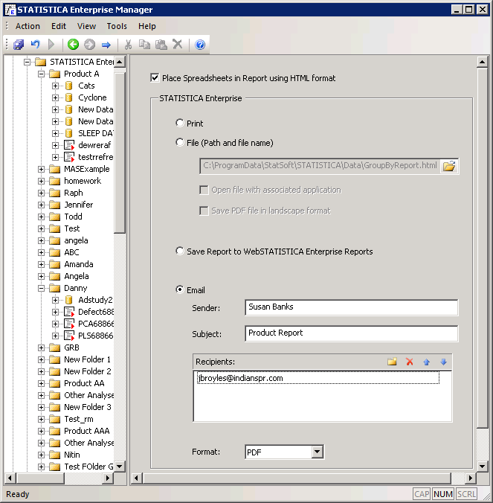This screenshot has height=503, width=493.
Task: Click the Undo toolbar icon
Action: point(35,44)
